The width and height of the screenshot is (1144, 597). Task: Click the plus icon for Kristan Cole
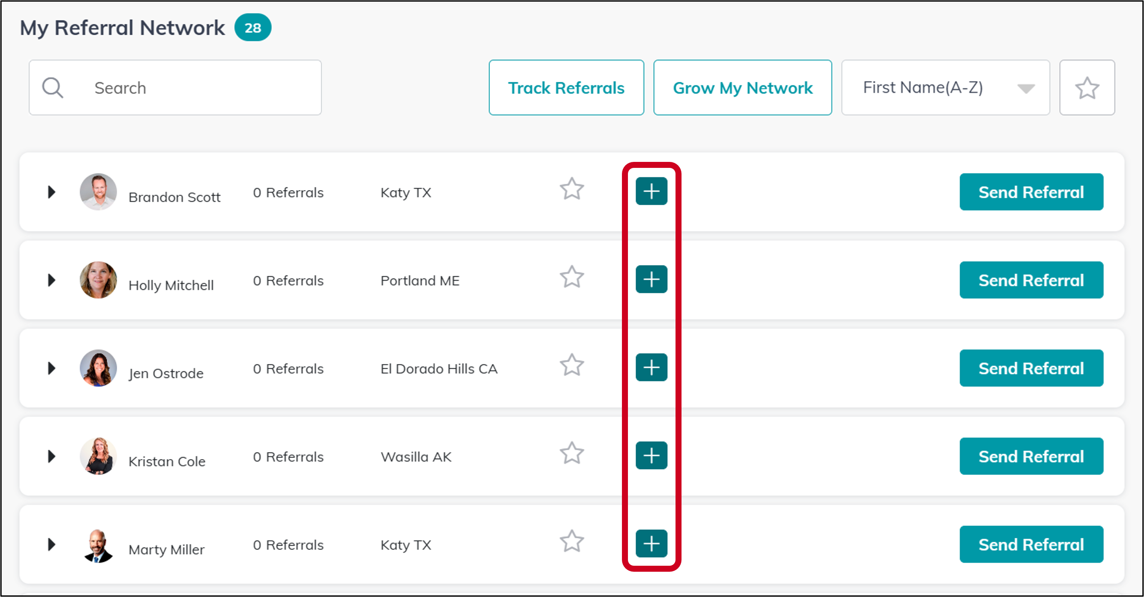651,455
